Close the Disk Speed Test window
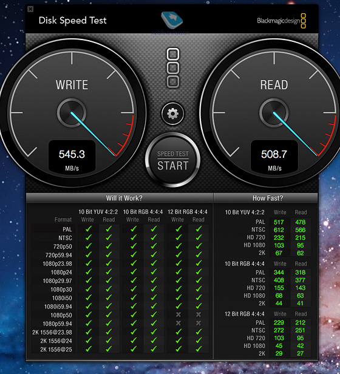Viewport: 340px width, 374px height. (x=30, y=9)
